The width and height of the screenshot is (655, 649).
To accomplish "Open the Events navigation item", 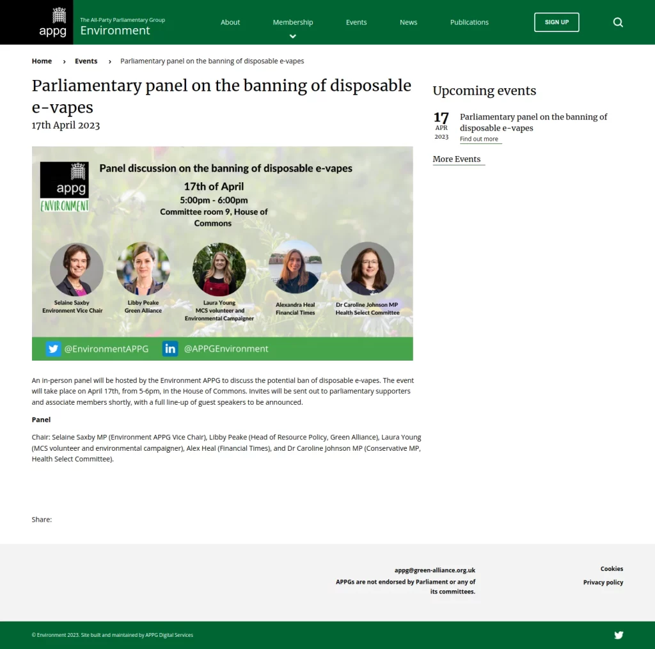I will [356, 22].
